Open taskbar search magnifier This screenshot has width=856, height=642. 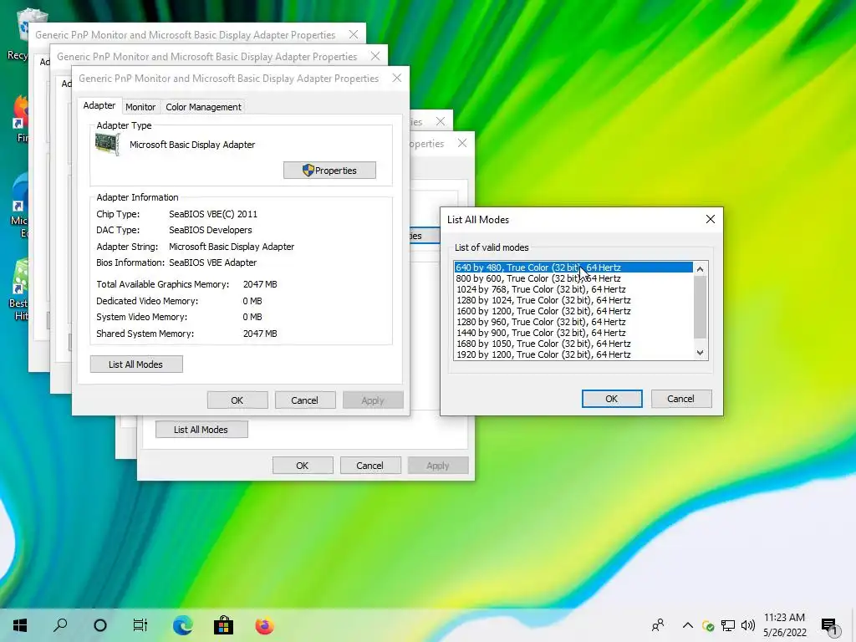pyautogui.click(x=60, y=625)
